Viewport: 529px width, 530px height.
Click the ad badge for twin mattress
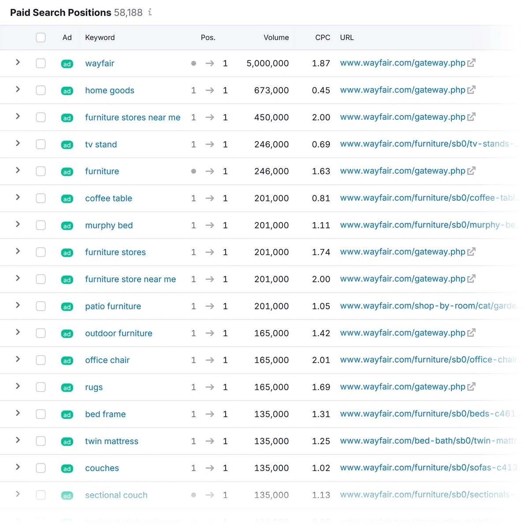pyautogui.click(x=67, y=441)
